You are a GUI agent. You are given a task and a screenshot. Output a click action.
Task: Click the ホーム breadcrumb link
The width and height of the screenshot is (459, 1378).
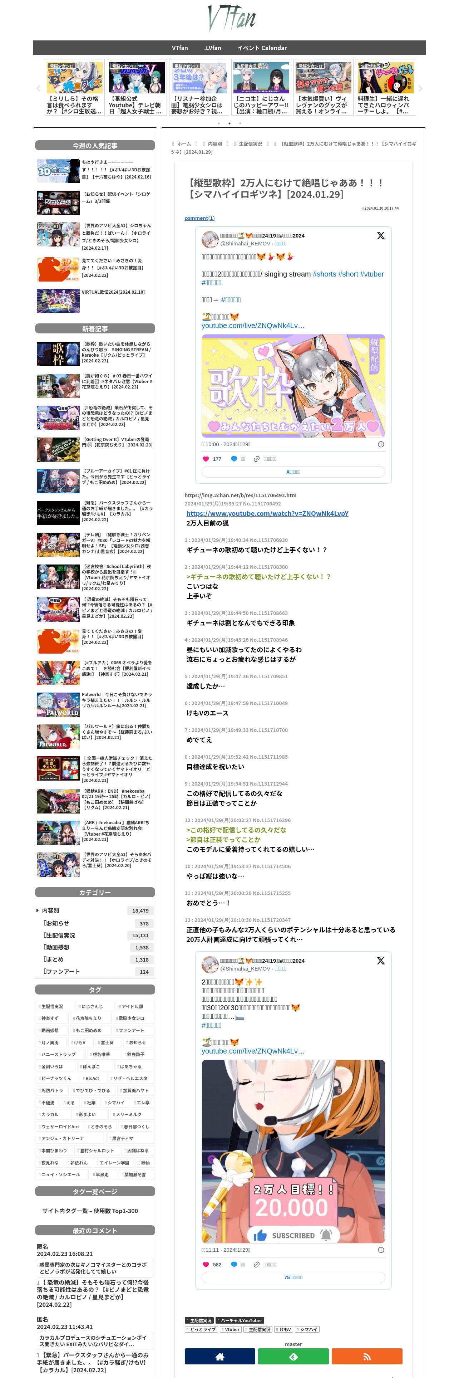tap(184, 143)
